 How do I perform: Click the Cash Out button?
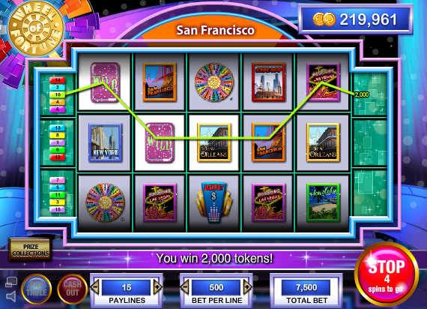click(x=72, y=289)
